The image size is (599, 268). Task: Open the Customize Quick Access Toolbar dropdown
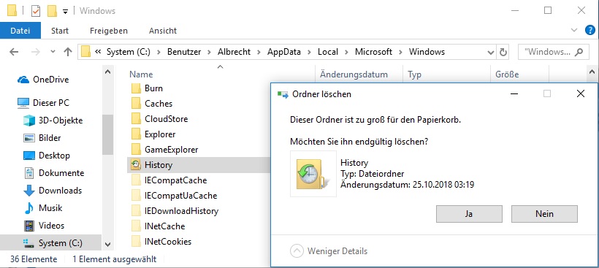pyautogui.click(x=65, y=12)
